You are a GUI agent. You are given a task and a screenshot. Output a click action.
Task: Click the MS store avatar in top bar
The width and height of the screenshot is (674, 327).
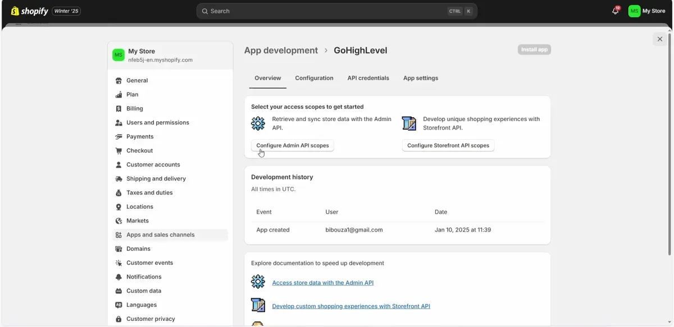[x=634, y=11]
